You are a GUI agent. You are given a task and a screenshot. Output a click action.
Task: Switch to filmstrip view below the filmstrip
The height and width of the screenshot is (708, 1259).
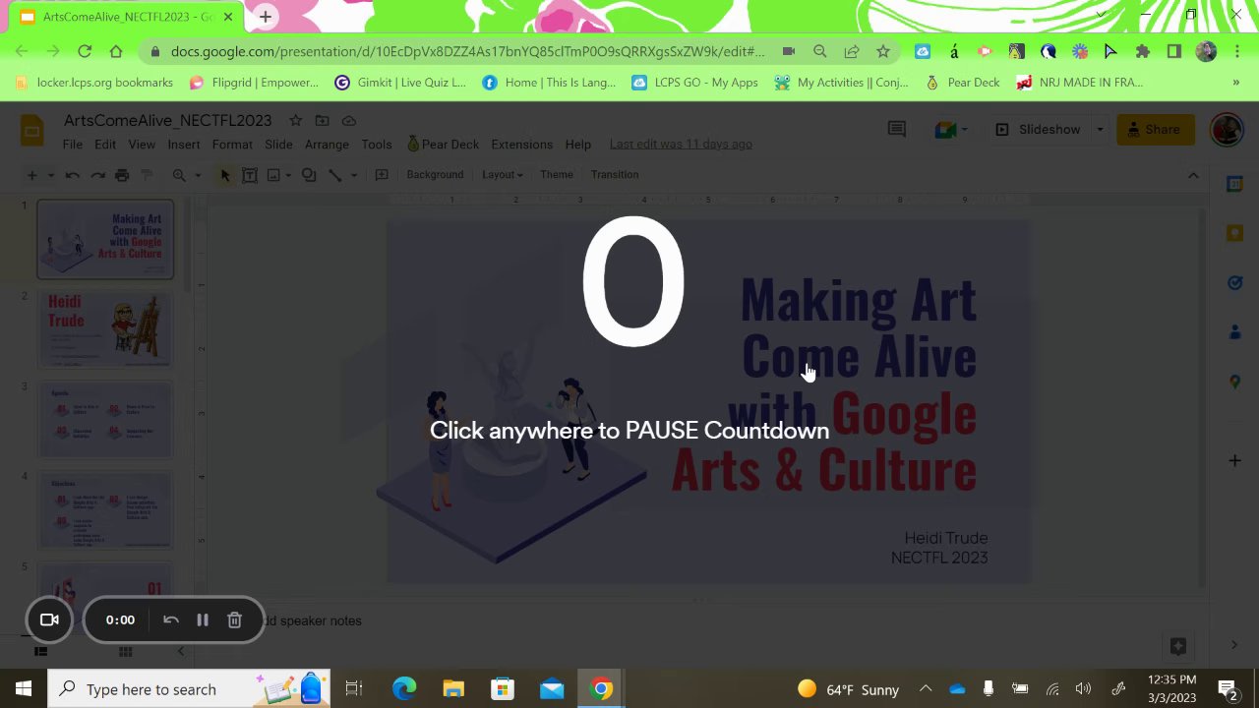tap(40, 652)
